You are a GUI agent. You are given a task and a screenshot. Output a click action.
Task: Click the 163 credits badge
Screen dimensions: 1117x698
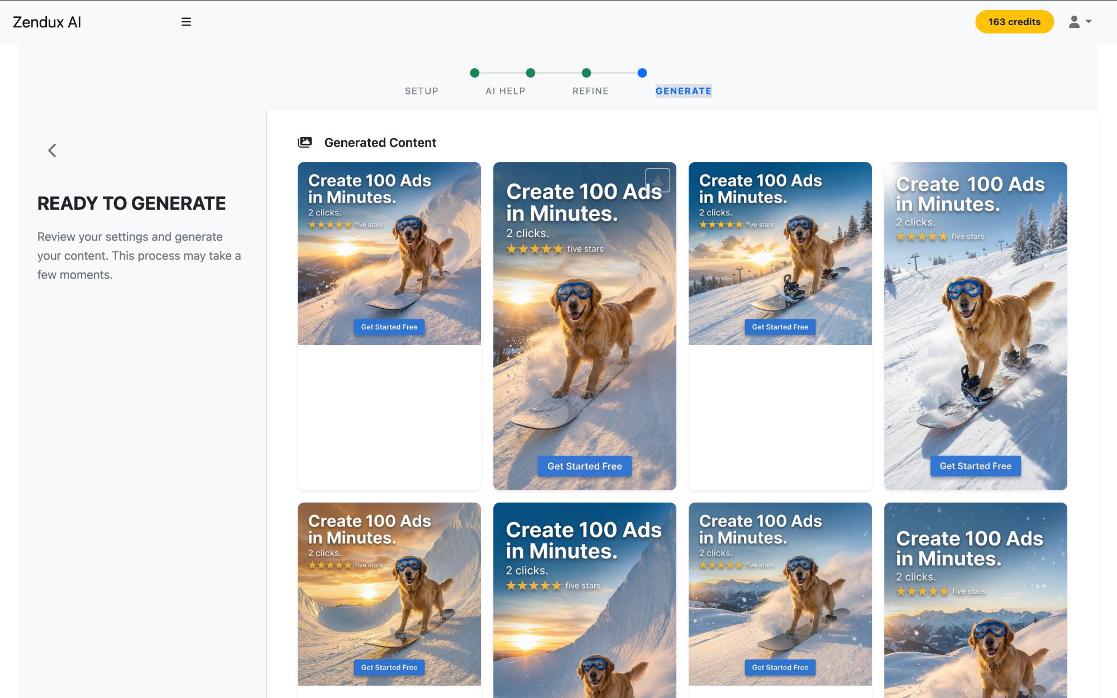(x=1014, y=22)
